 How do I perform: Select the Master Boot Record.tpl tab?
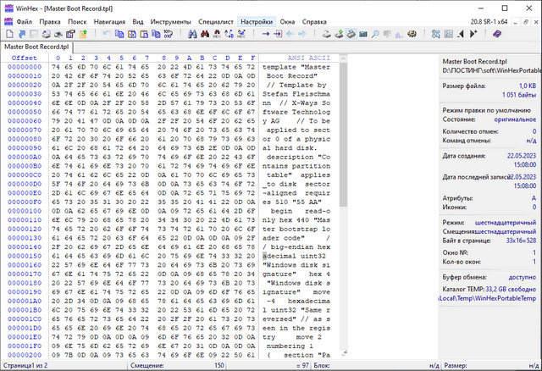tap(37, 47)
